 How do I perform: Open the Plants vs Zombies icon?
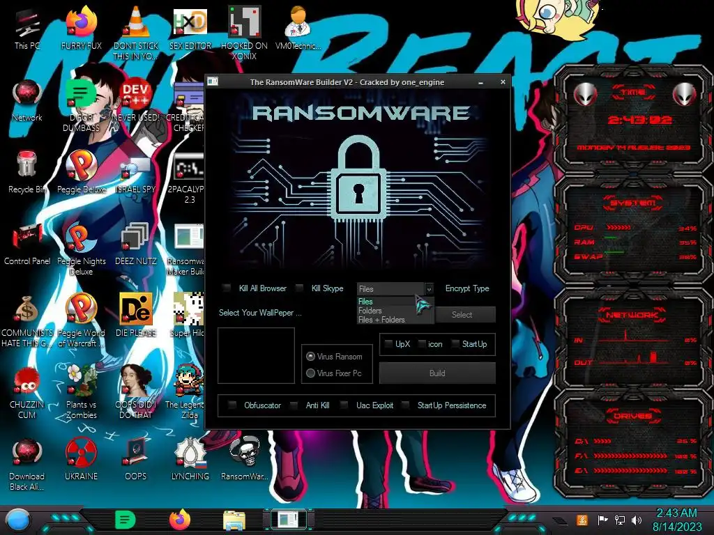click(x=81, y=392)
